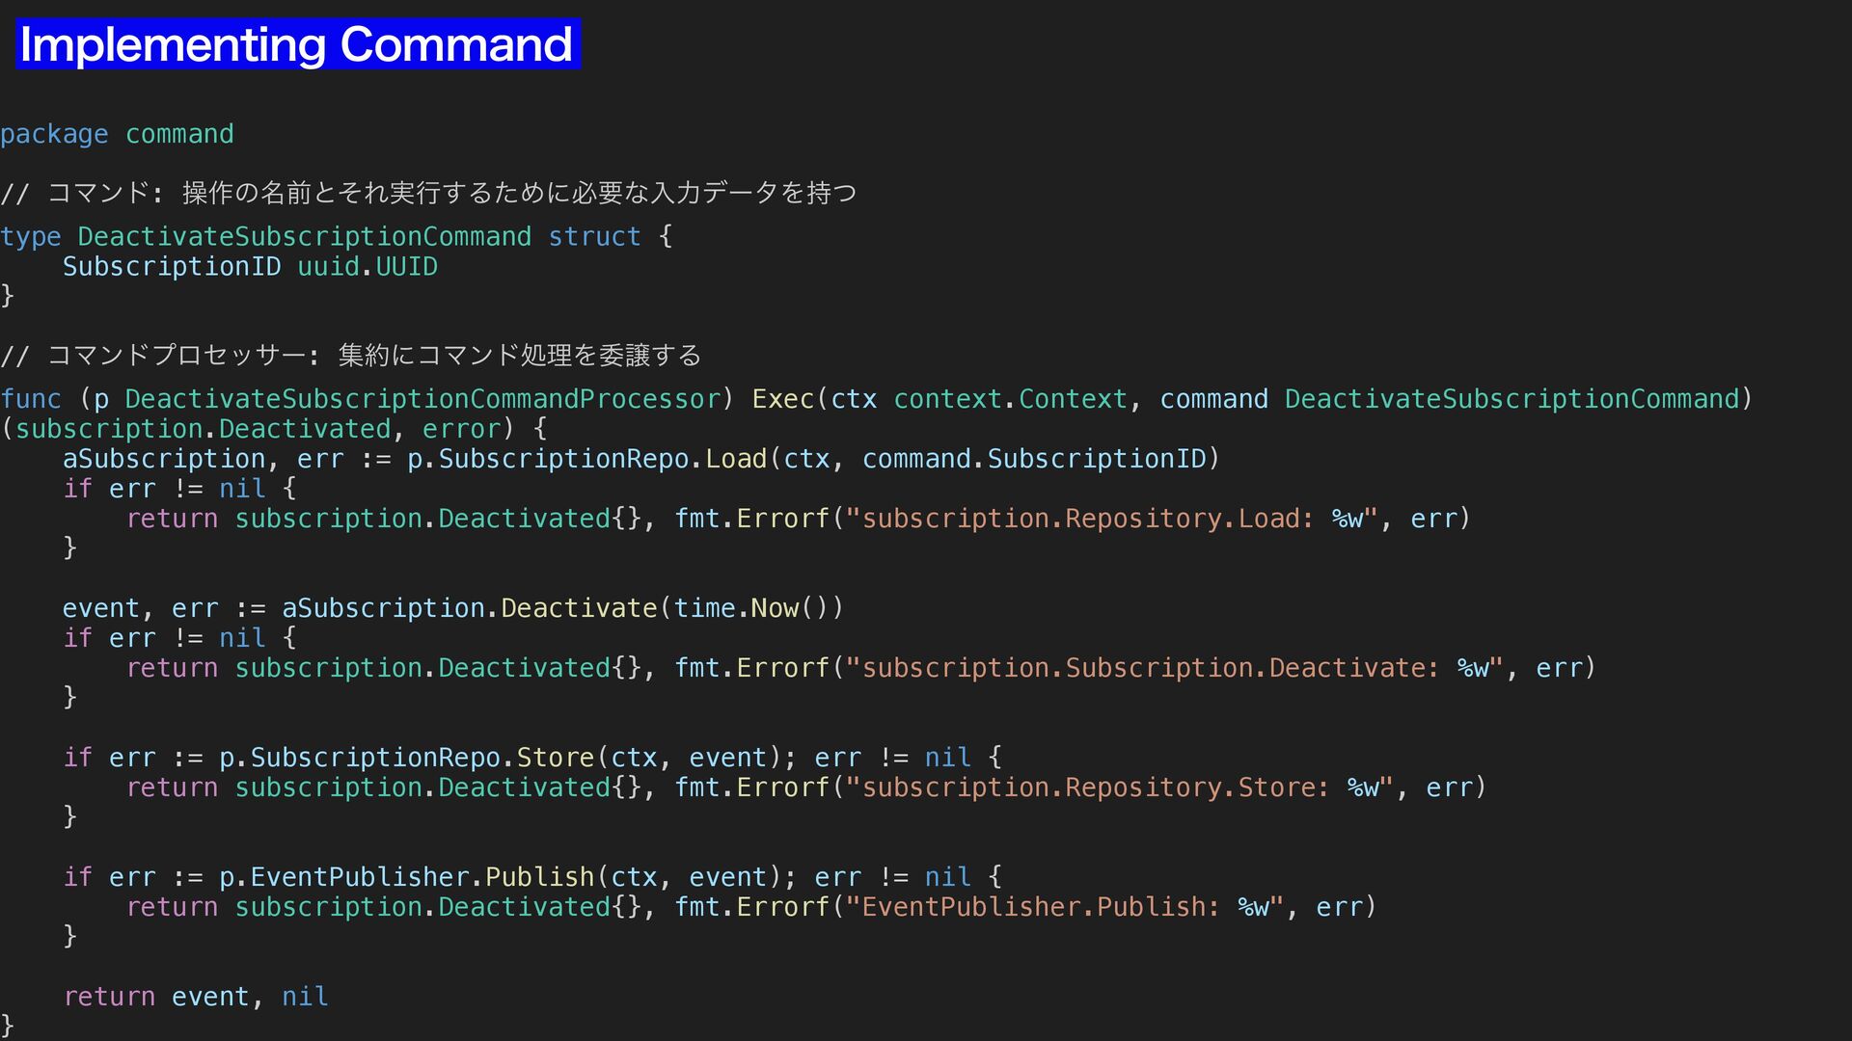The height and width of the screenshot is (1041, 1852).
Task: Click the final return event, nil line
Action: pos(196,997)
